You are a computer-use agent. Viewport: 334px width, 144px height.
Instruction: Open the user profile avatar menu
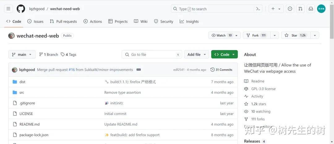(x=321, y=9)
